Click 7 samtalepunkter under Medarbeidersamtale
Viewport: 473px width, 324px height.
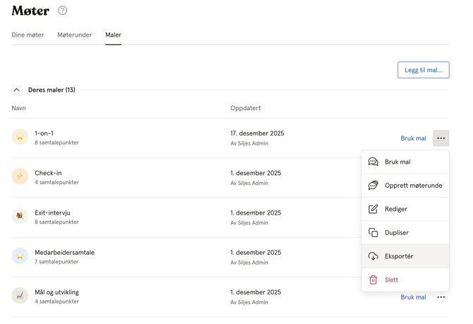[x=56, y=262]
